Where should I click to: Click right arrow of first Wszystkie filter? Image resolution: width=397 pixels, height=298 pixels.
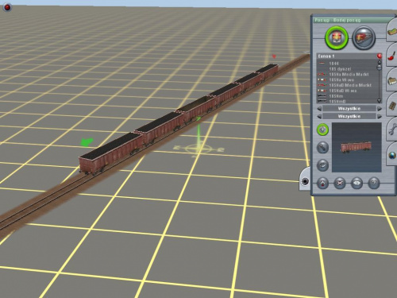coord(380,109)
